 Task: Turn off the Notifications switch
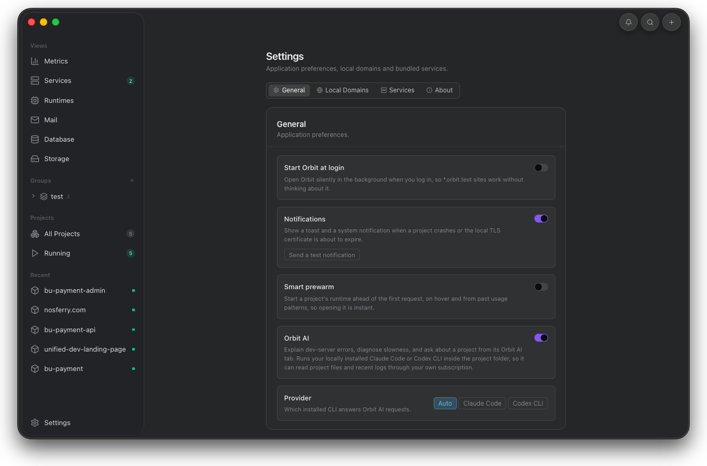tap(541, 219)
